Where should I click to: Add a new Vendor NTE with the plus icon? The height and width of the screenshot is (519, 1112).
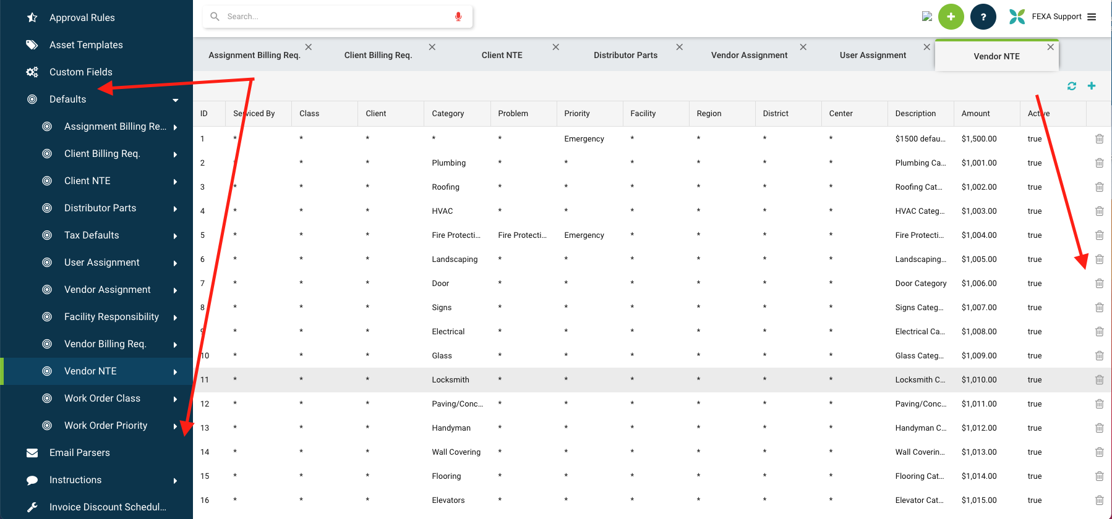point(1092,86)
